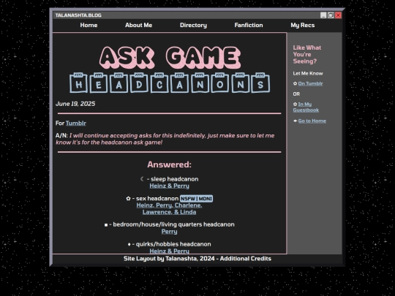Viewport: 395px width, 296px height.
Task: Click the flower icon beside In My Guestbook
Action: [x=295, y=104]
